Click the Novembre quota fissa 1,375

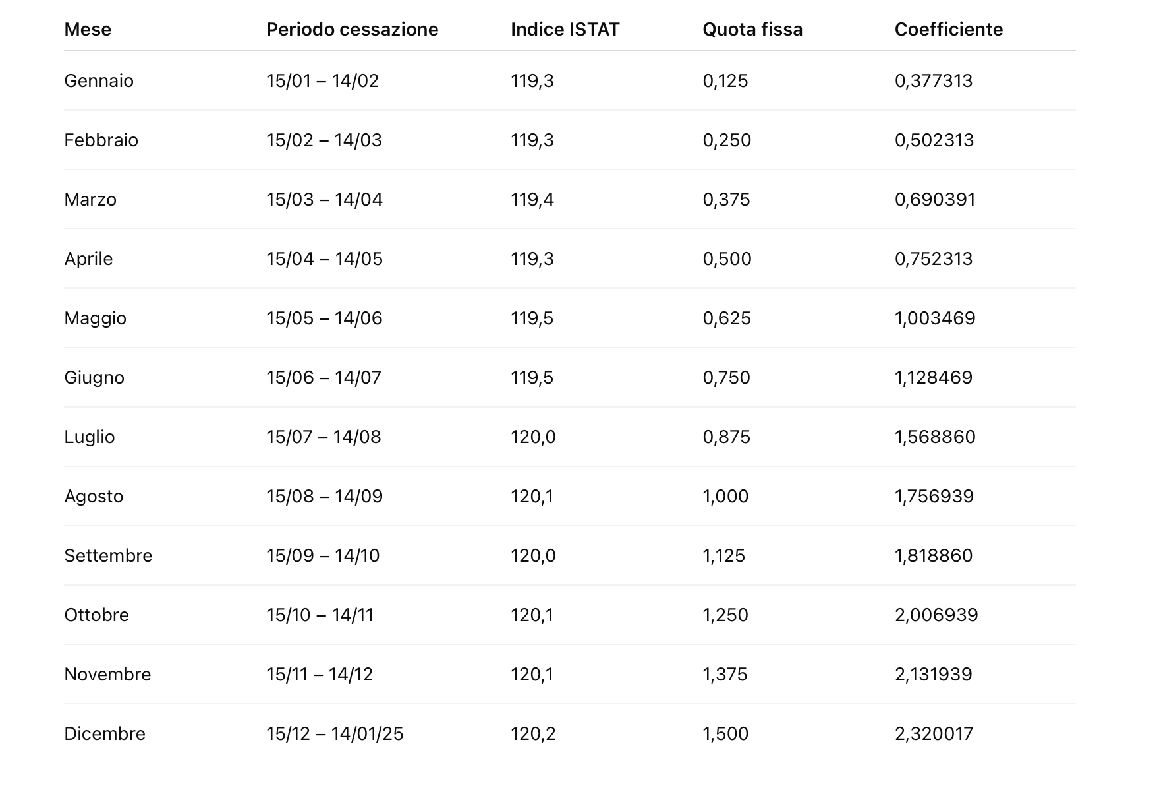(725, 675)
